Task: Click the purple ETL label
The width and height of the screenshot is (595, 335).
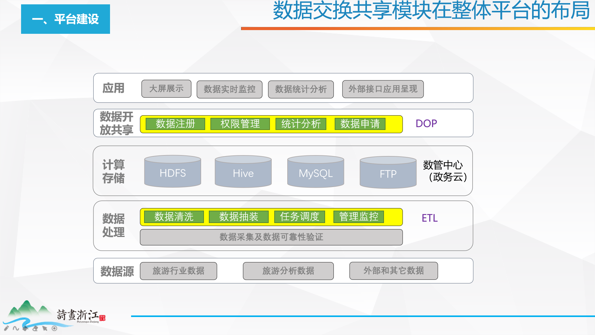Action: coord(430,218)
